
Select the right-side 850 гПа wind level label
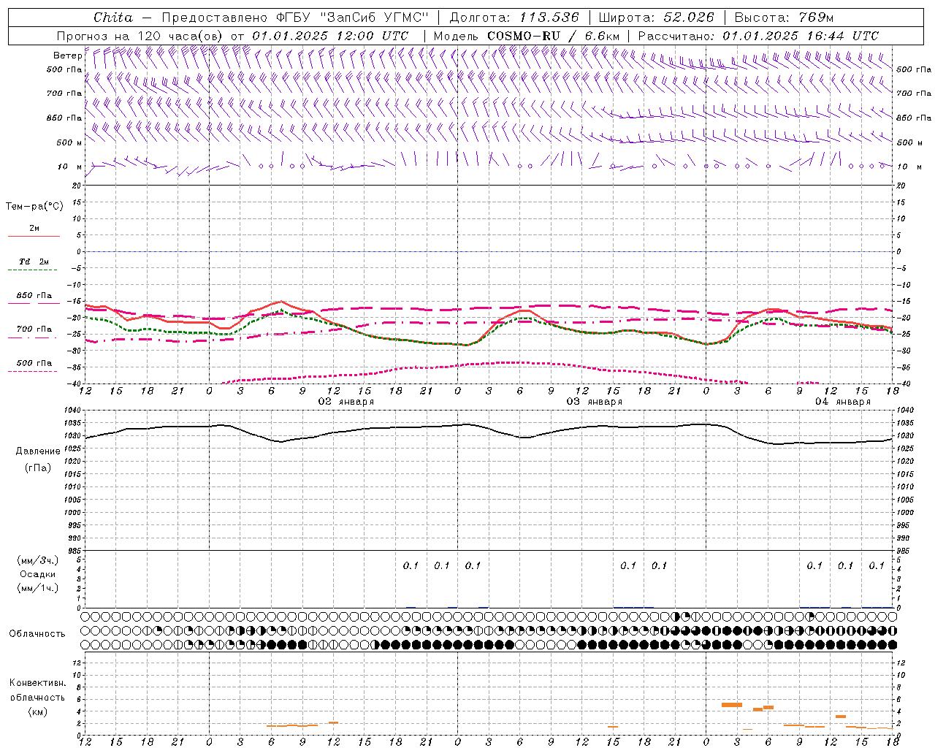(x=914, y=118)
